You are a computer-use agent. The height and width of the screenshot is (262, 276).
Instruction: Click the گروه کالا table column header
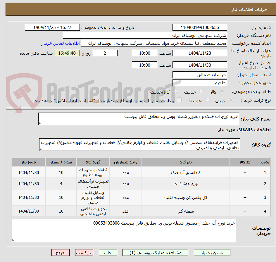point(93,162)
